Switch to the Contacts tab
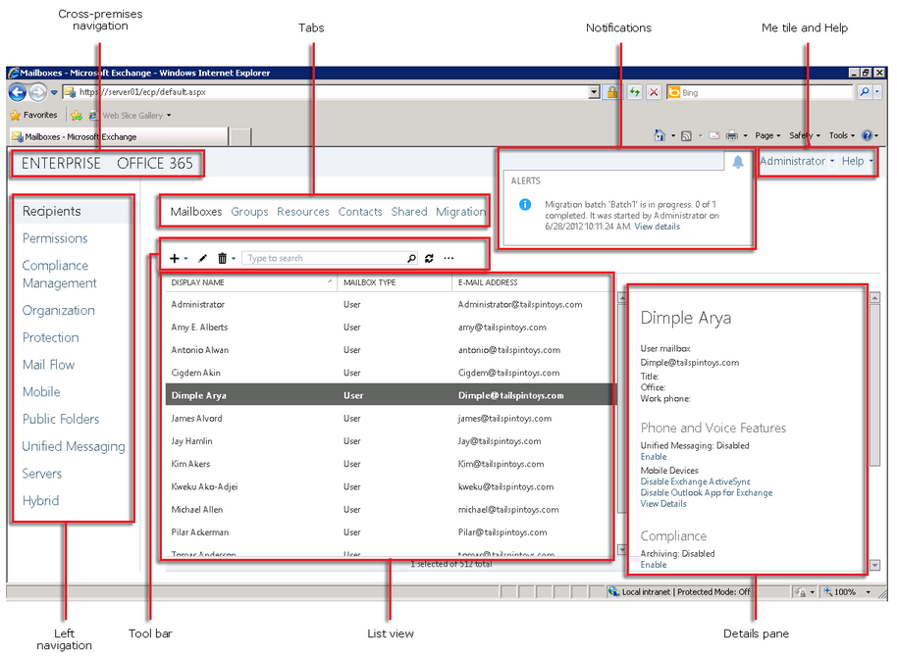 coord(360,212)
